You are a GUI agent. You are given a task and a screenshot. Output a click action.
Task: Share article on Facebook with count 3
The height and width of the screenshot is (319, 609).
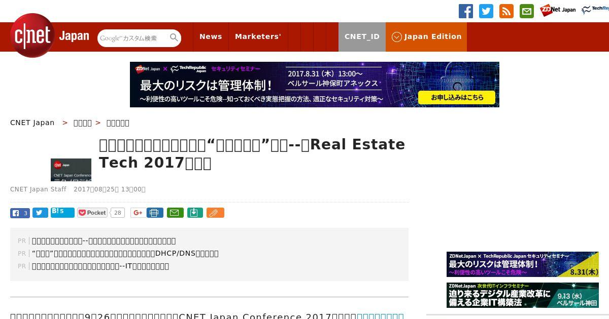20,213
